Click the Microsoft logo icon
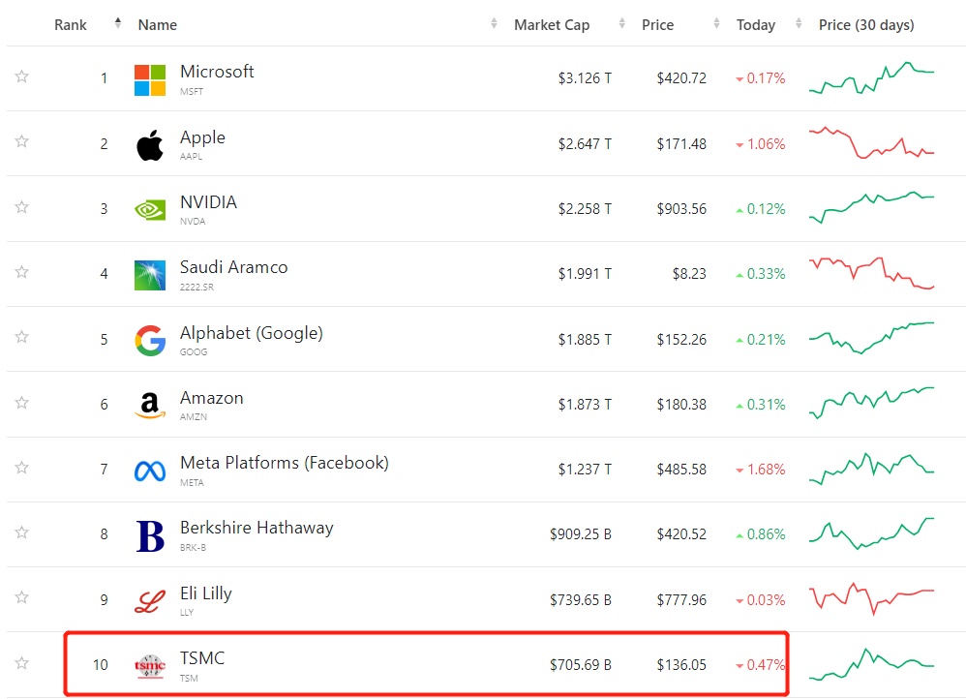Viewport: 966px width, 699px height. (150, 79)
